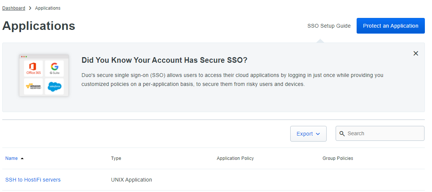432x192 pixels.
Task: Click the Type column header
Action: pyautogui.click(x=116, y=158)
